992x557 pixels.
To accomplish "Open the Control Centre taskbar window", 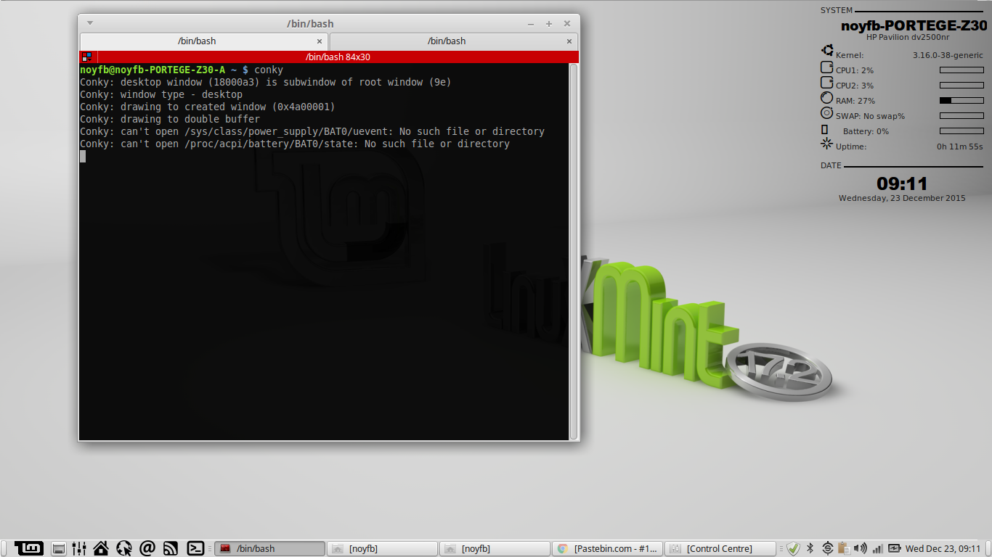I will pos(720,548).
